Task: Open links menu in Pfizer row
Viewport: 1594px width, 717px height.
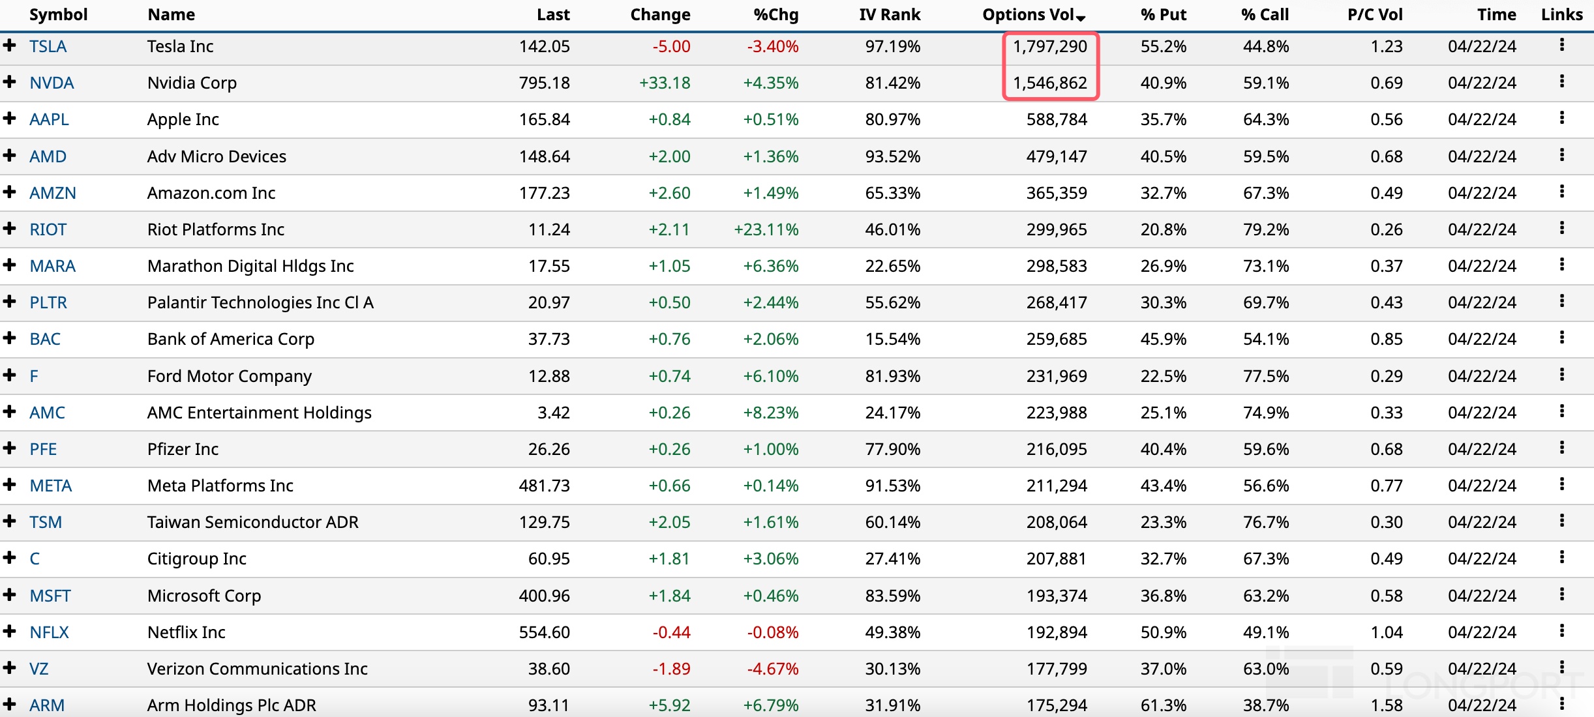Action: [1561, 448]
